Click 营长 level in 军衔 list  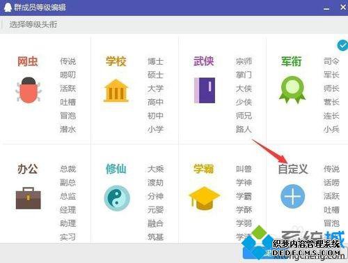[x=331, y=102]
